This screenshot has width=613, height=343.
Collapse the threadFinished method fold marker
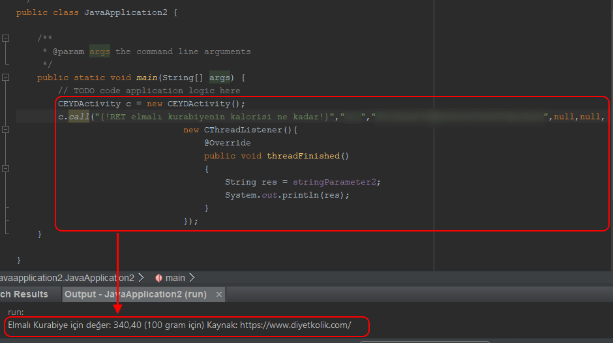(6, 168)
